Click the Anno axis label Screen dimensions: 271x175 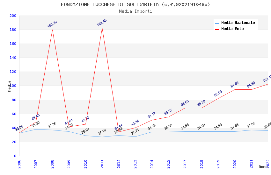point(263,167)
